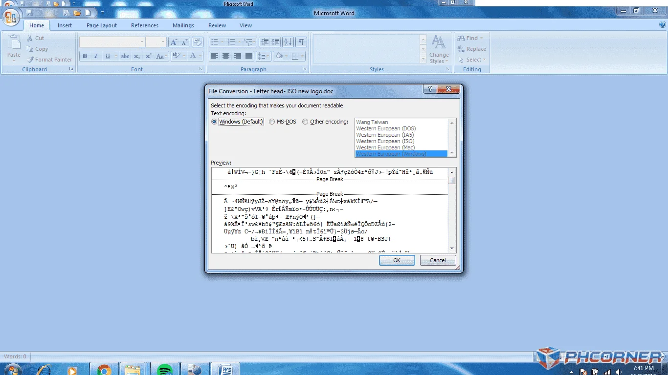The height and width of the screenshot is (375, 668).
Task: Click the Paste button in Clipboard
Action: (14, 48)
